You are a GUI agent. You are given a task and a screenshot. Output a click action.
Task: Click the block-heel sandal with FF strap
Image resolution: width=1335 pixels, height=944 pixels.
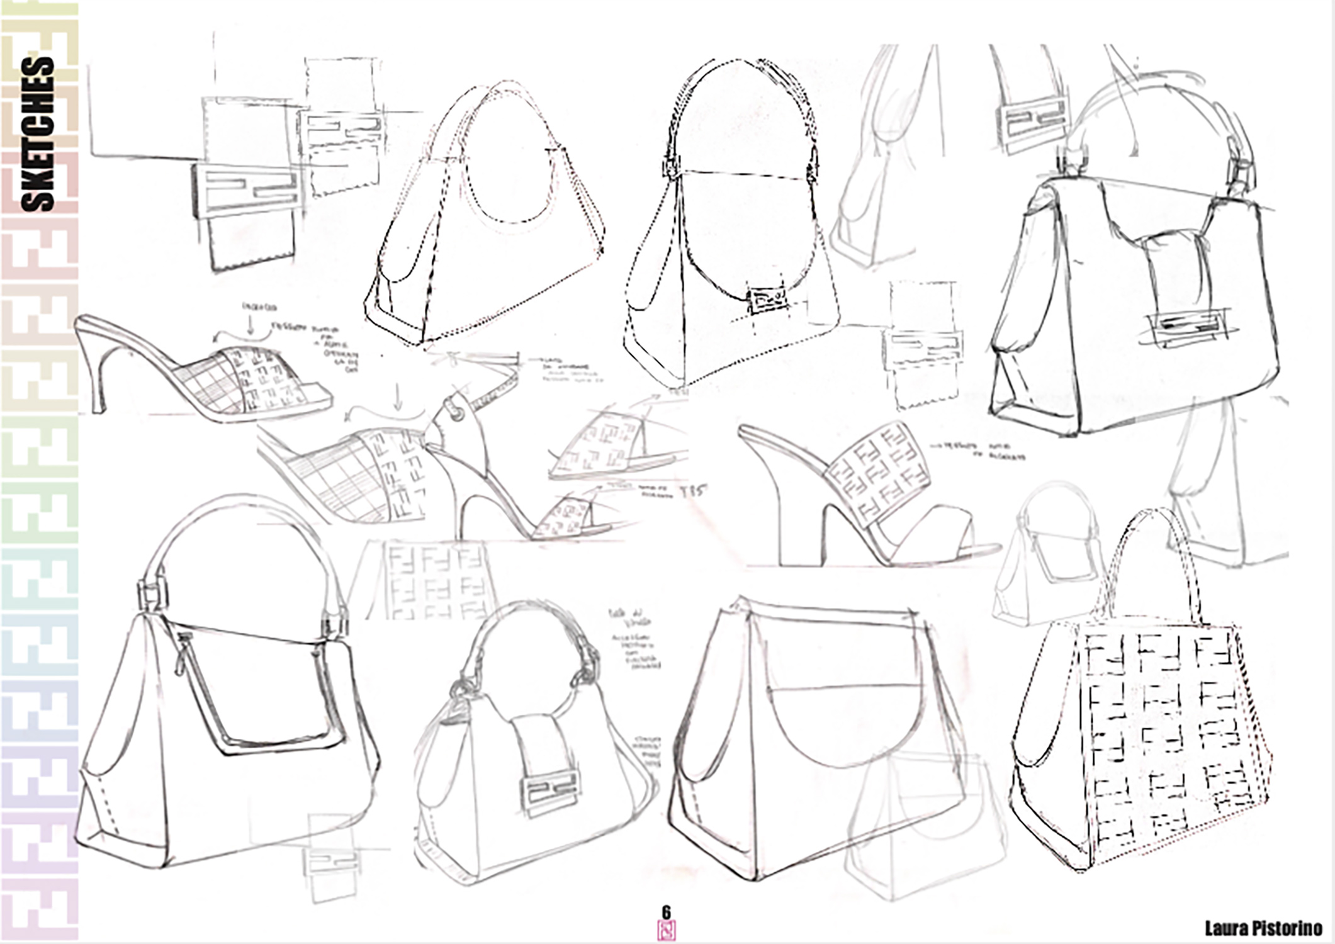(867, 494)
